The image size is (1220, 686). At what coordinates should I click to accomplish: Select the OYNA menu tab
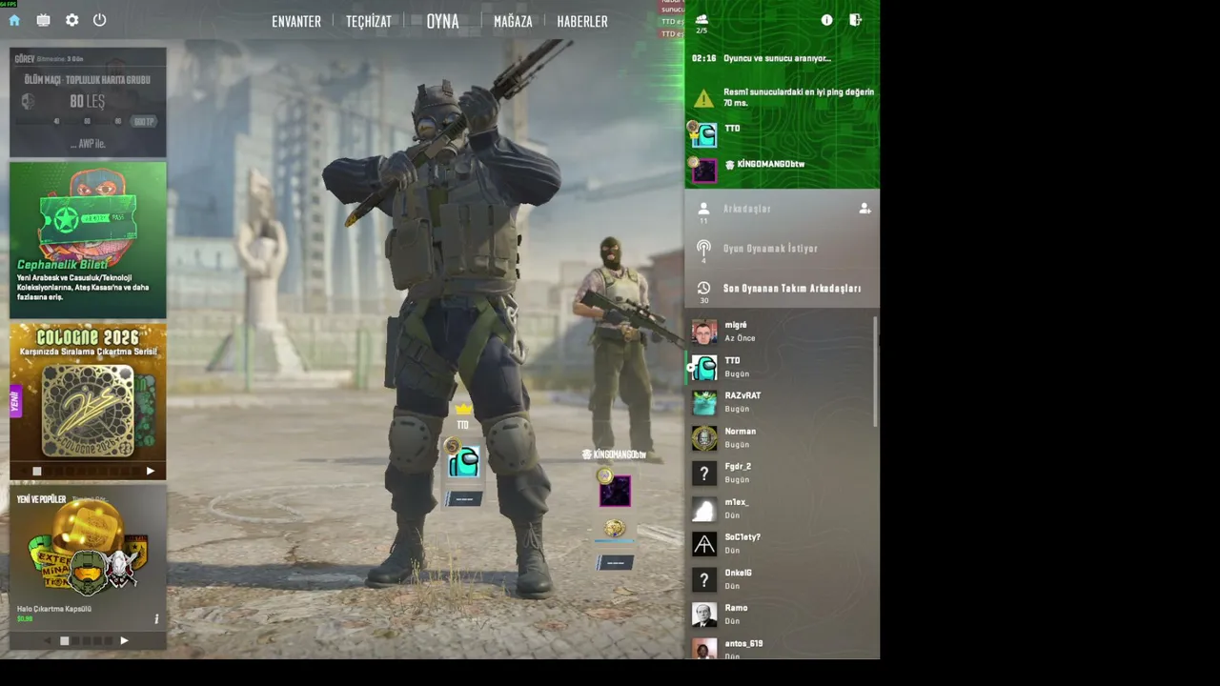coord(443,21)
